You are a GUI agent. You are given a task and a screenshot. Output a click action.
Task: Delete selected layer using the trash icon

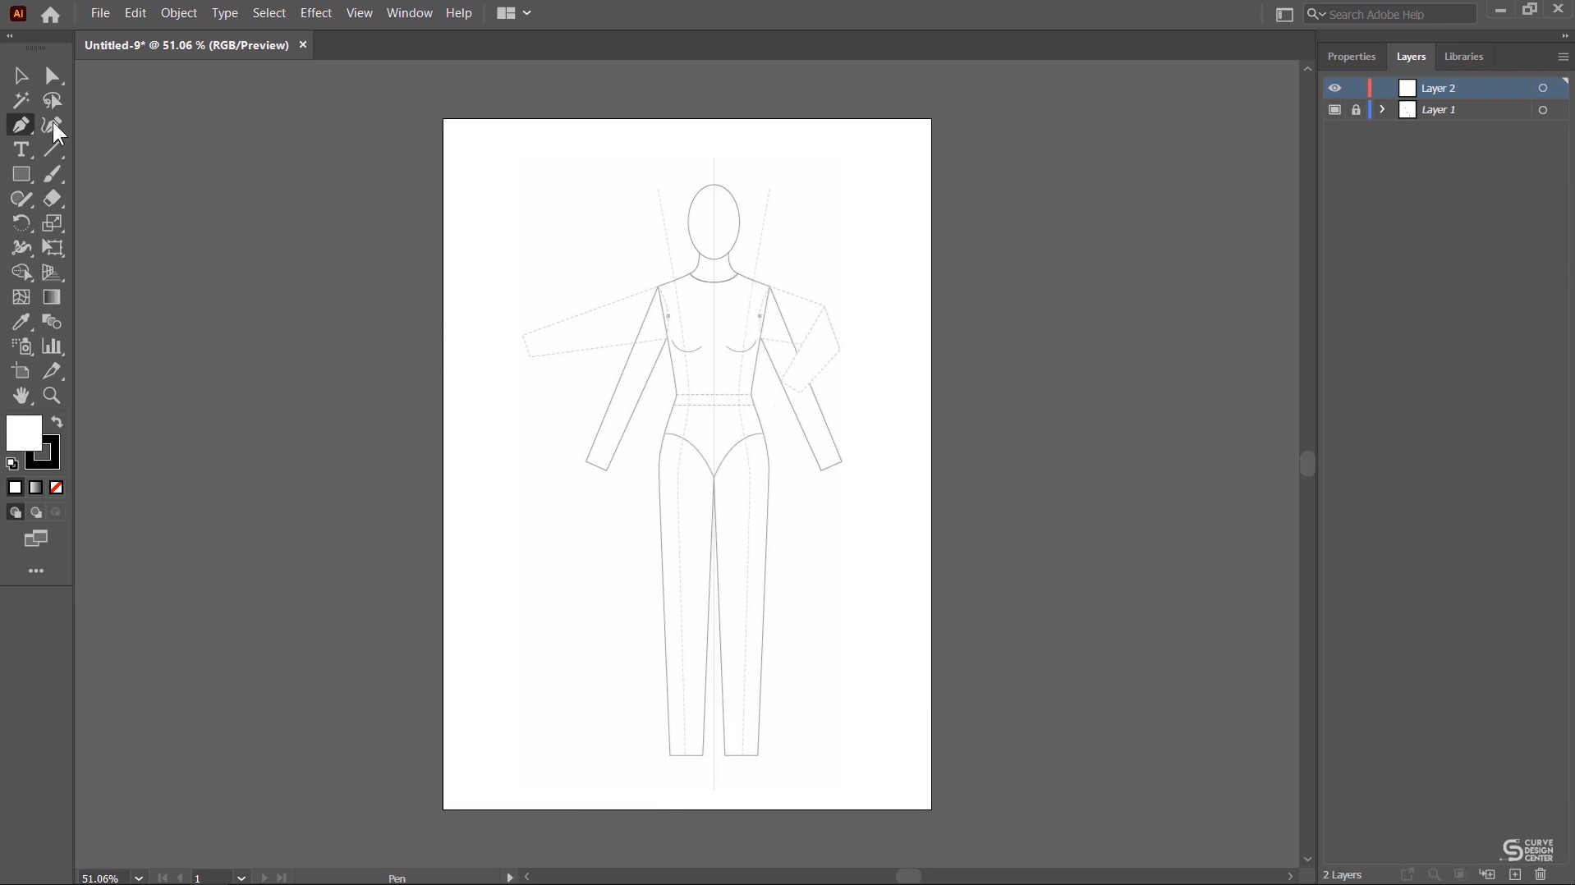point(1541,874)
